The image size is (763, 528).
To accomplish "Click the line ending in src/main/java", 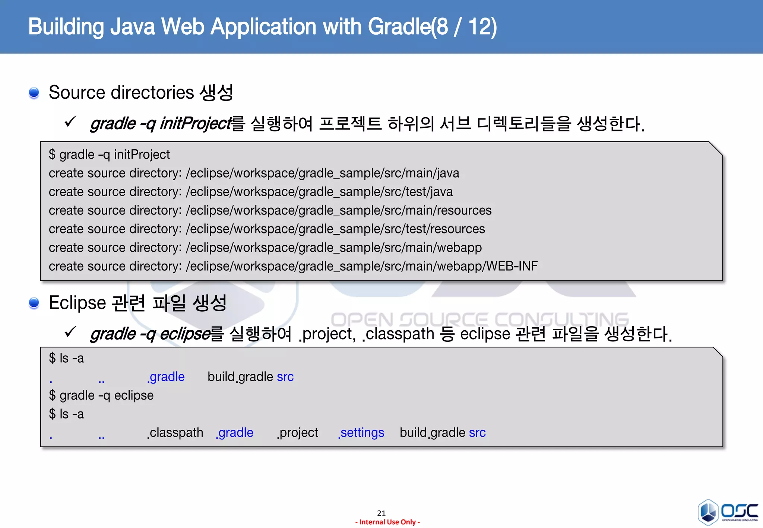I will (x=254, y=173).
